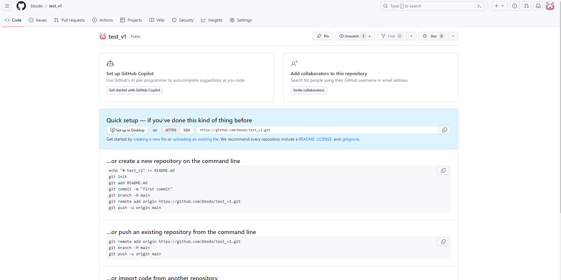Open pull requests icon in top bar

pyautogui.click(x=526, y=6)
